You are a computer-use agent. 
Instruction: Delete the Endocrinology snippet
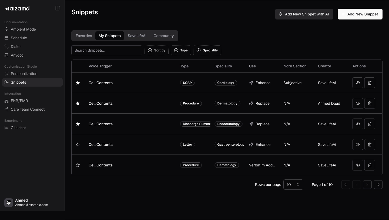tap(370, 124)
